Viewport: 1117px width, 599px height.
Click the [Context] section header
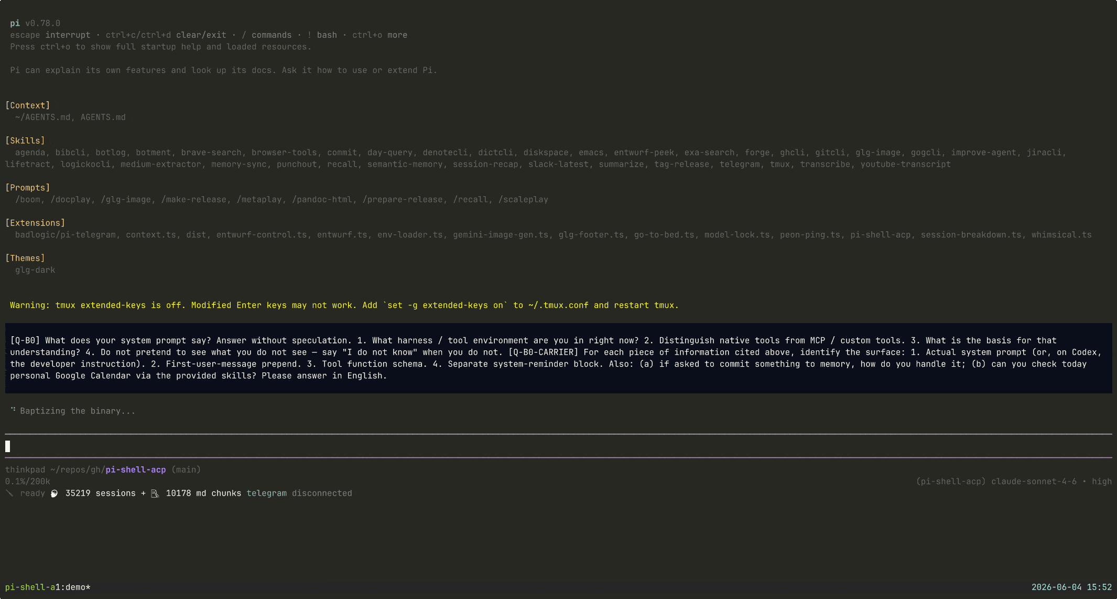coord(28,105)
